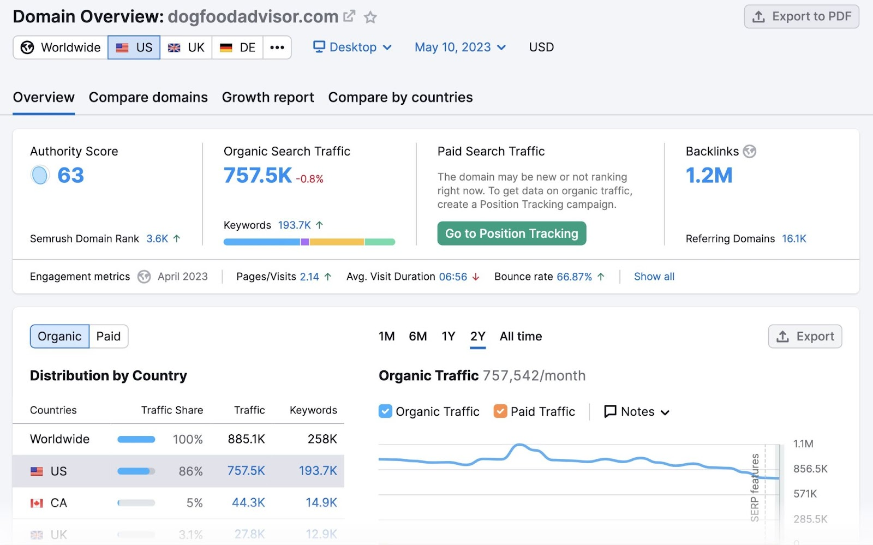873x545 pixels.
Task: Click the up arrow beside Semrush Domain Rank
Action: coord(177,238)
